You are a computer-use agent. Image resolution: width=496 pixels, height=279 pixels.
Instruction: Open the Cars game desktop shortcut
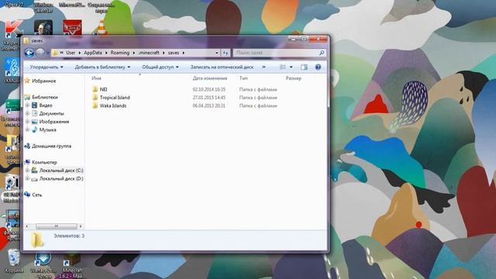tap(72, 28)
